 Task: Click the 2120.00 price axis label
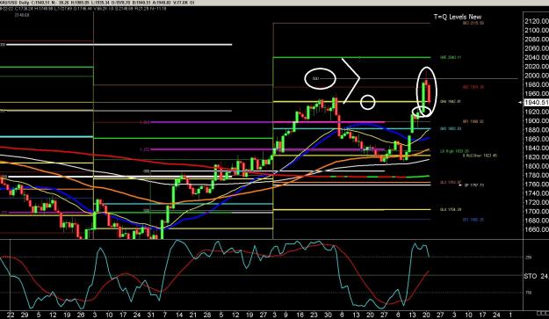coord(537,21)
